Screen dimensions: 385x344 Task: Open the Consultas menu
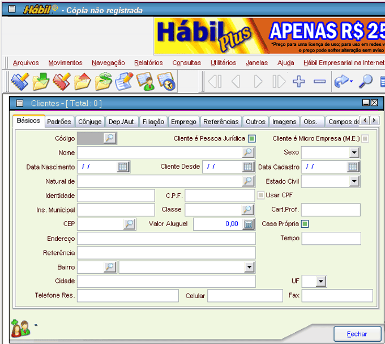tap(187, 63)
